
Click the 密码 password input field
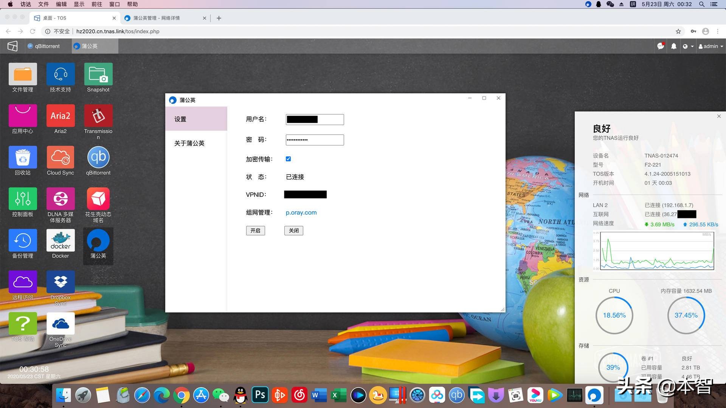pos(315,140)
